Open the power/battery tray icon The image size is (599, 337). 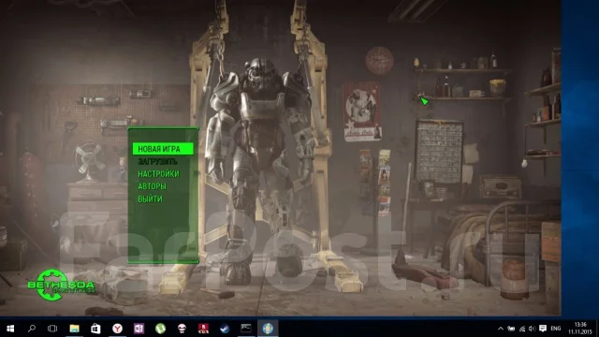tap(511, 329)
